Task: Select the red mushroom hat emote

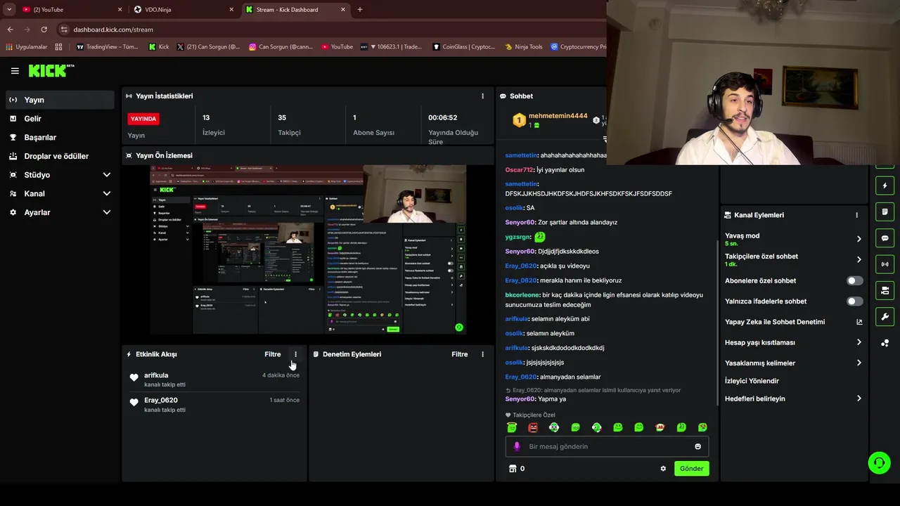Action: [x=660, y=427]
